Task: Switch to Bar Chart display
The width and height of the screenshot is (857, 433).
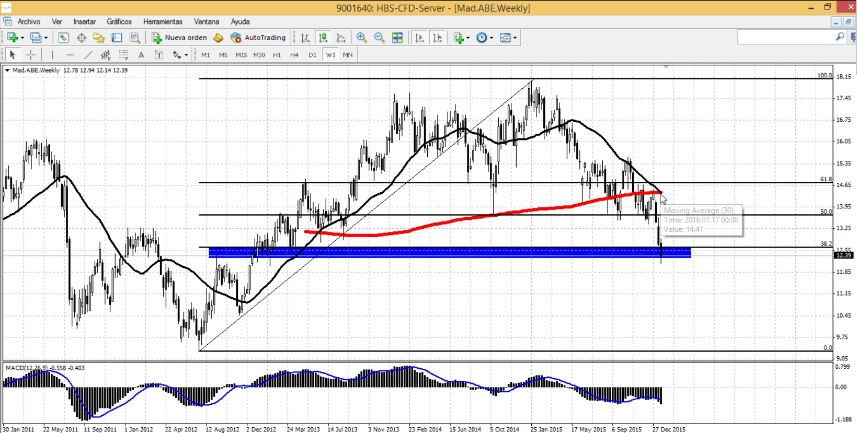Action: (x=305, y=38)
